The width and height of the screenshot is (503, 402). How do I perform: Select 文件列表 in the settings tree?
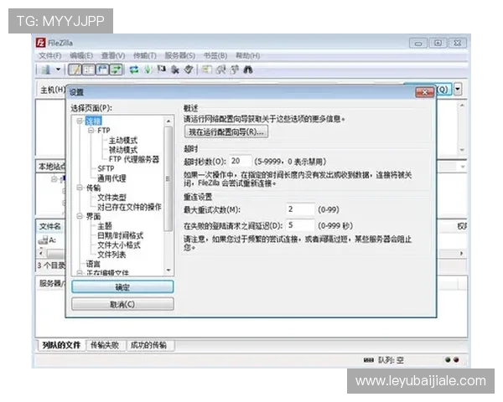tap(111, 255)
